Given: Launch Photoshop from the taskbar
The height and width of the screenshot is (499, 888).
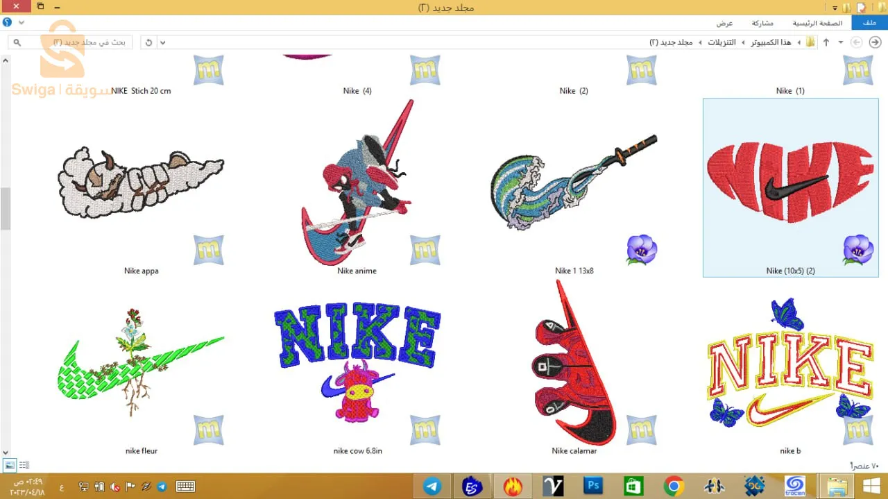Looking at the screenshot, I should click(593, 487).
